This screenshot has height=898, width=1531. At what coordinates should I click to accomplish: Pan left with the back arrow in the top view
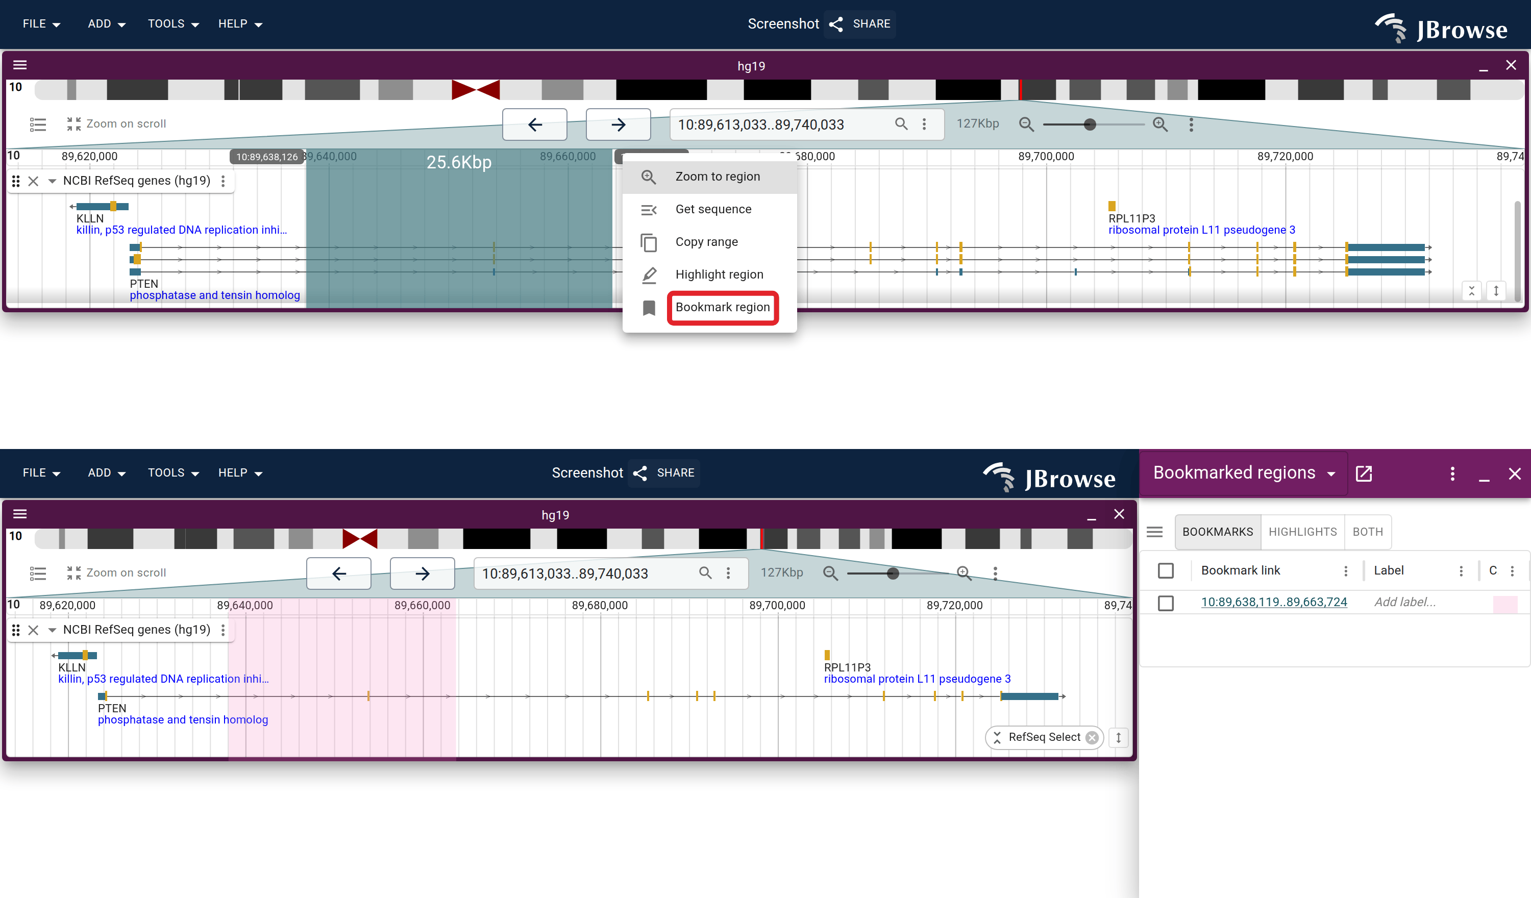pyautogui.click(x=535, y=124)
